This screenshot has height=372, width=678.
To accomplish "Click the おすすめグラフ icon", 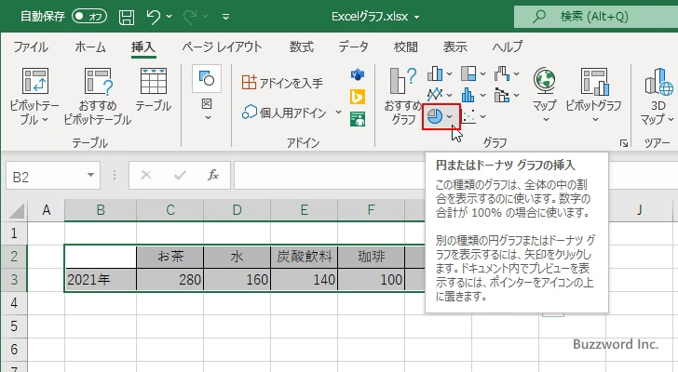I will tap(403, 81).
